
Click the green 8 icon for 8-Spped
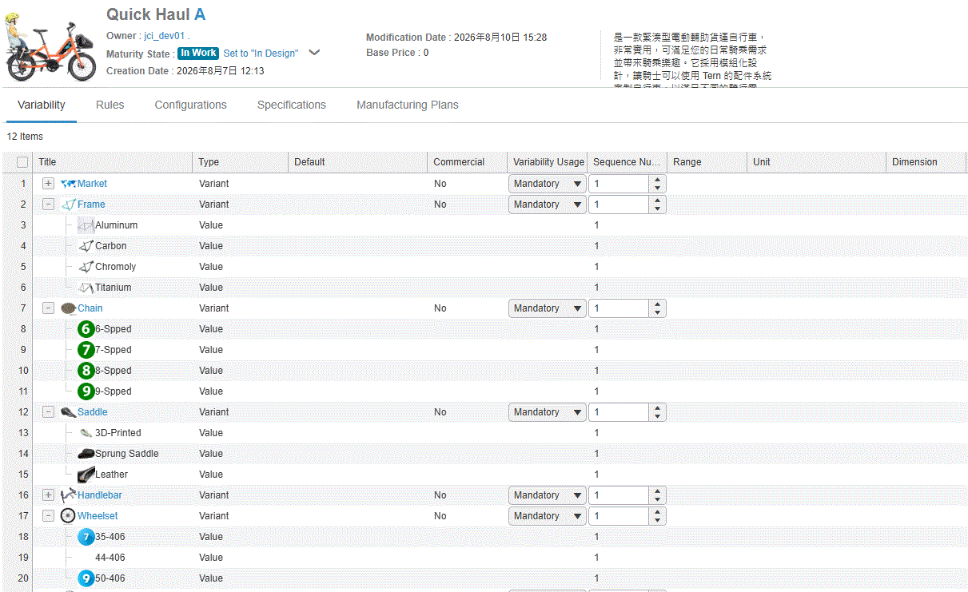tap(86, 371)
